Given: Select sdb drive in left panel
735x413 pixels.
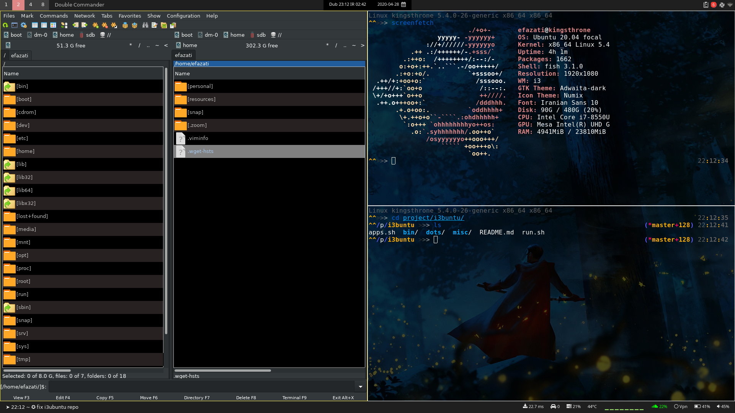Looking at the screenshot, I should click(x=87, y=35).
